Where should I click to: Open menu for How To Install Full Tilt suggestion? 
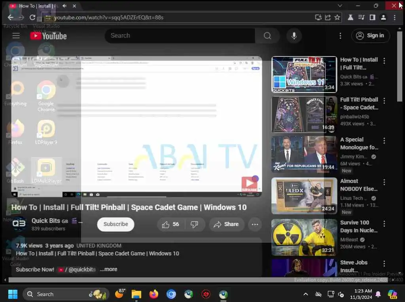coord(384,60)
